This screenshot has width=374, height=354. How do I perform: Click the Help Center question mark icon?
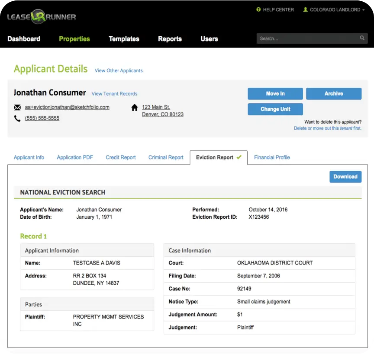point(258,10)
